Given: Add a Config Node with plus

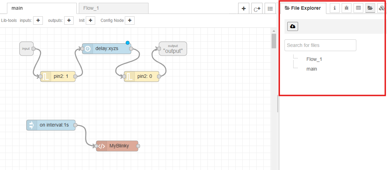Looking at the screenshot, I should click(x=130, y=21).
